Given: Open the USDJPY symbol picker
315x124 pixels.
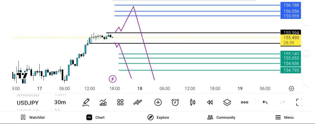Looking at the screenshot, I should tap(28, 103).
